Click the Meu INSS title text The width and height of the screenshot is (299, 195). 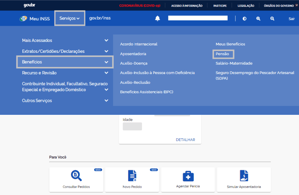click(x=40, y=19)
